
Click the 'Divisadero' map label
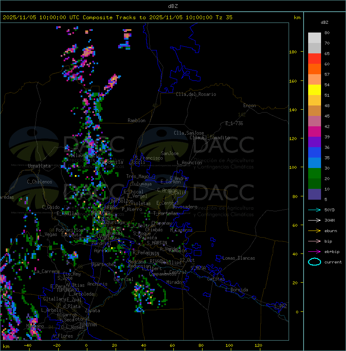coord(185,207)
